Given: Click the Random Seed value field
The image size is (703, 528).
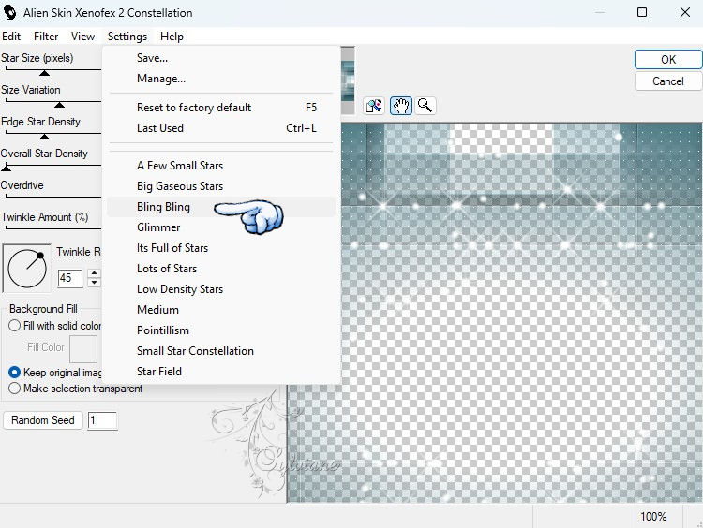Looking at the screenshot, I should (x=102, y=420).
